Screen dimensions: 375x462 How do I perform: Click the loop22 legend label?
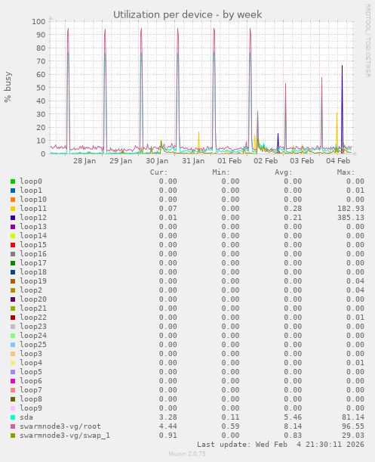(33, 318)
